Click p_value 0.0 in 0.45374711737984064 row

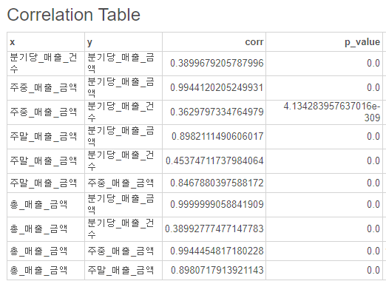click(373, 160)
